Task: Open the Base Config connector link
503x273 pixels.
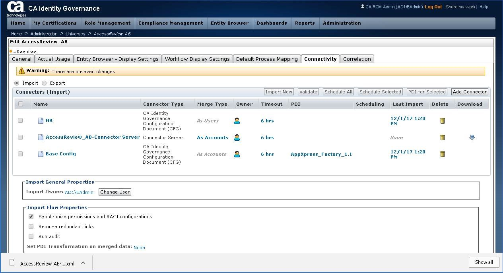Action: [61, 154]
